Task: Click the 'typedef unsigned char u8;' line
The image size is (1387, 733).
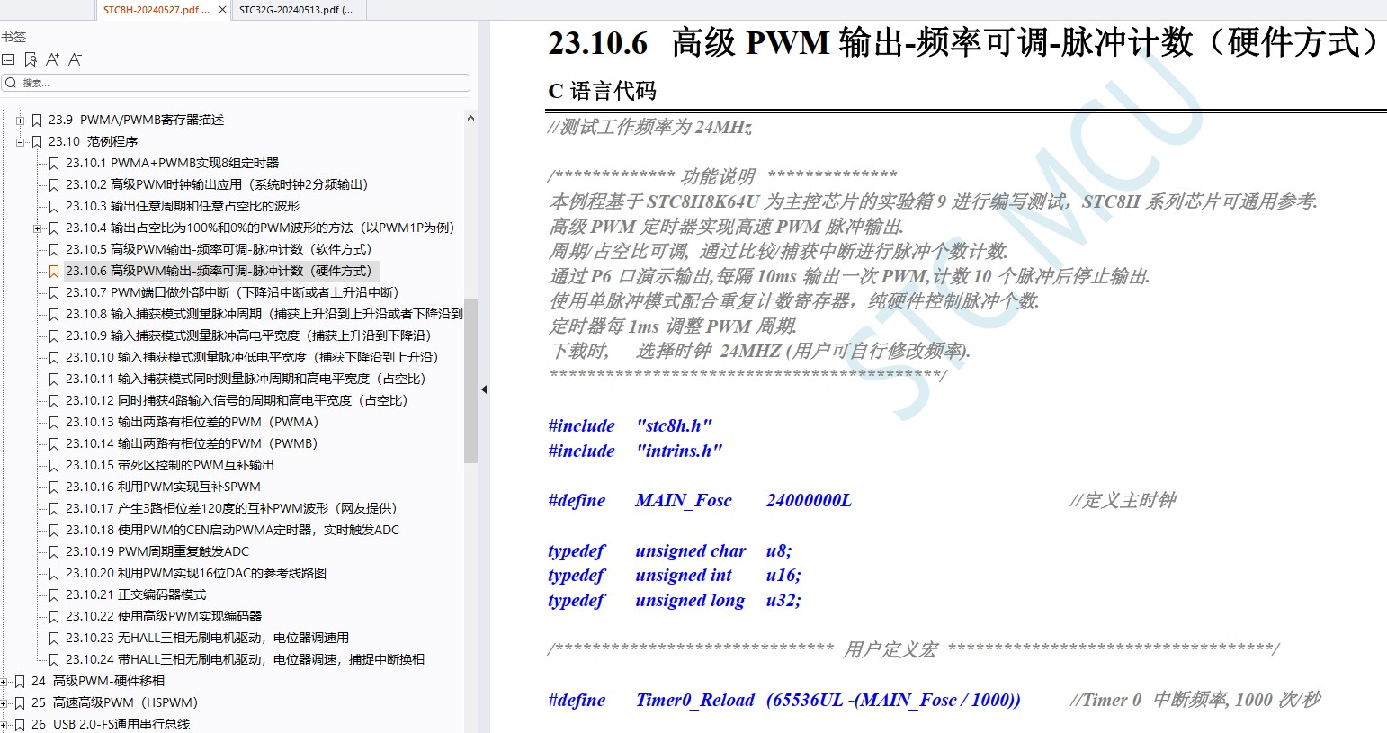Action: pos(670,550)
